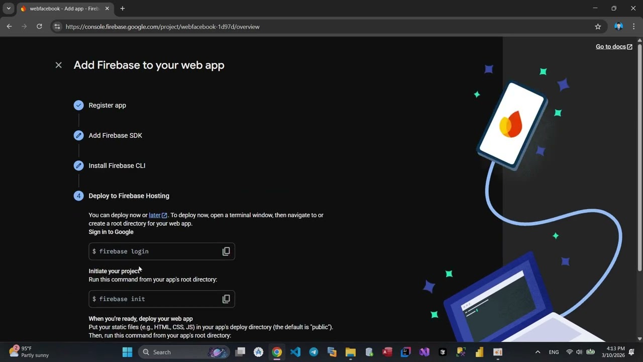Click the Chrome taskbar icon

point(277,352)
